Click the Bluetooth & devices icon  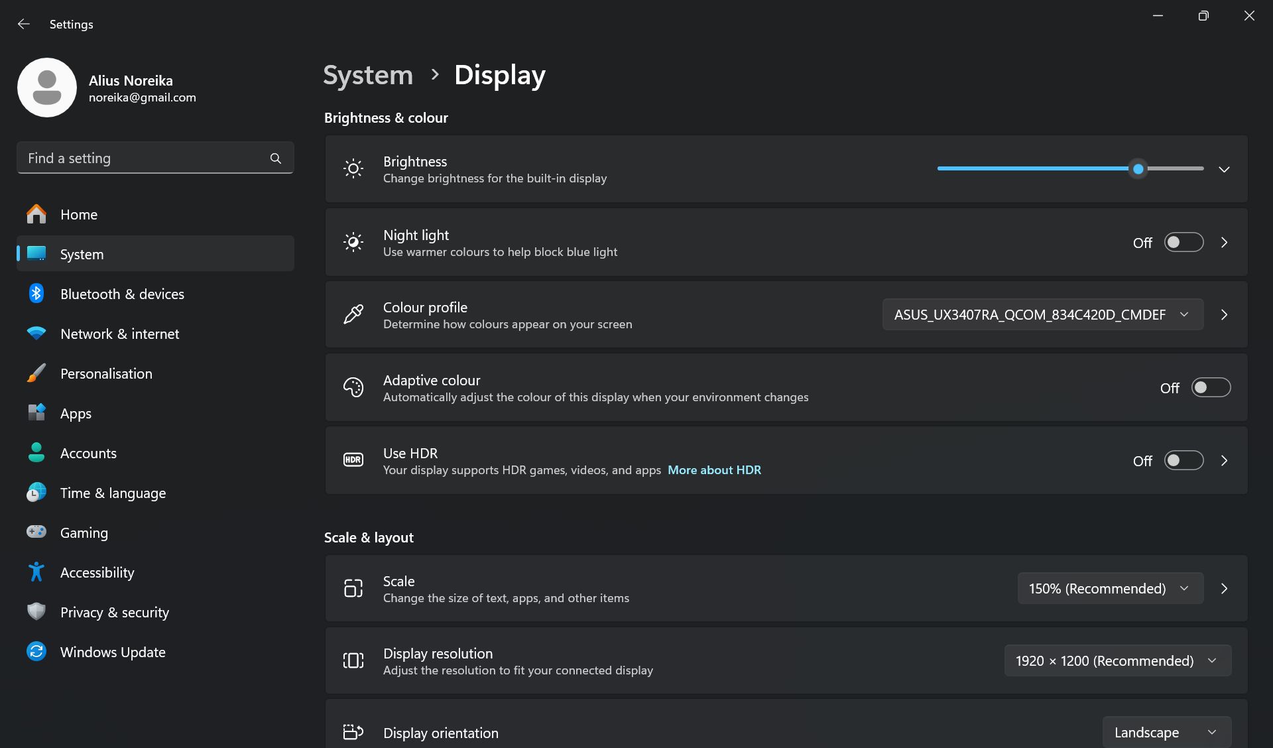coord(36,294)
